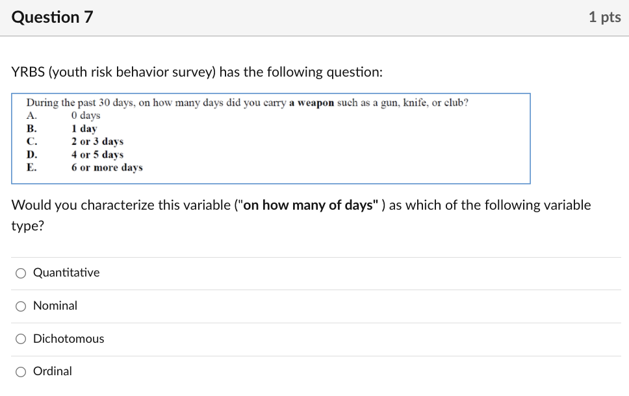Select the Dichotomous radio button
This screenshot has width=629, height=396.
(20, 338)
